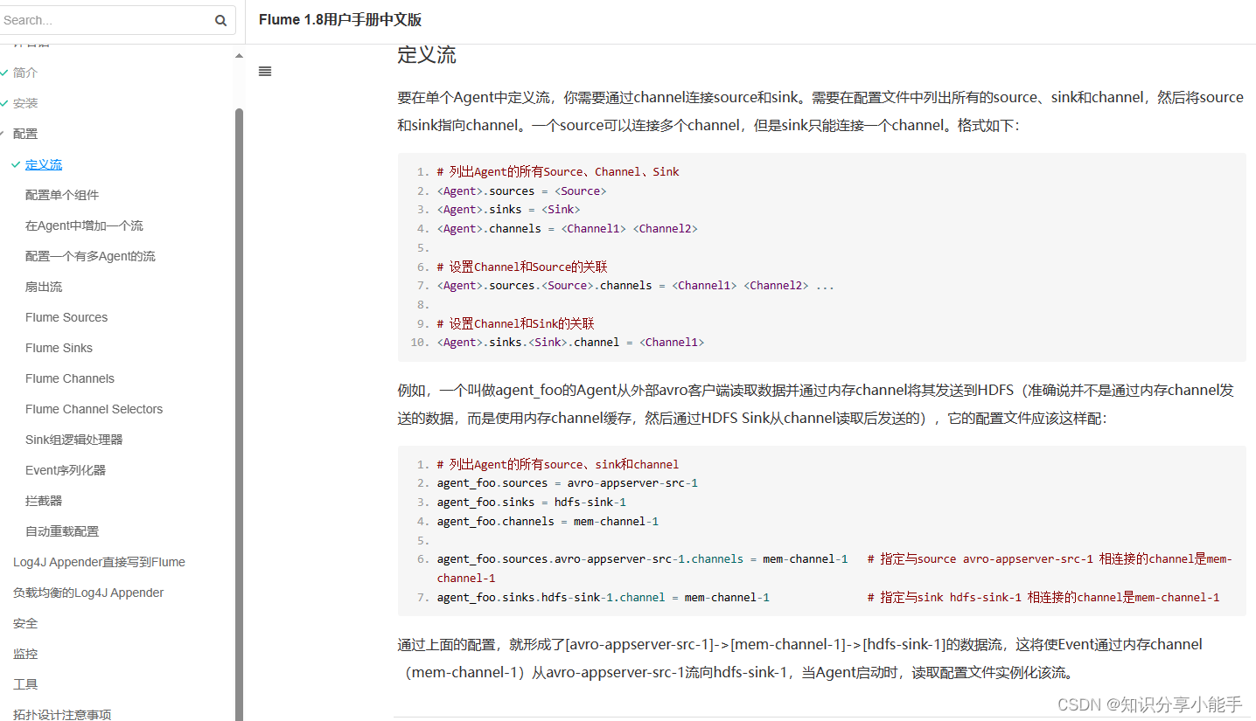Viewport: 1256px width, 721px height.
Task: Click the Flume 1.8用户手册中文版 title
Action: click(340, 20)
